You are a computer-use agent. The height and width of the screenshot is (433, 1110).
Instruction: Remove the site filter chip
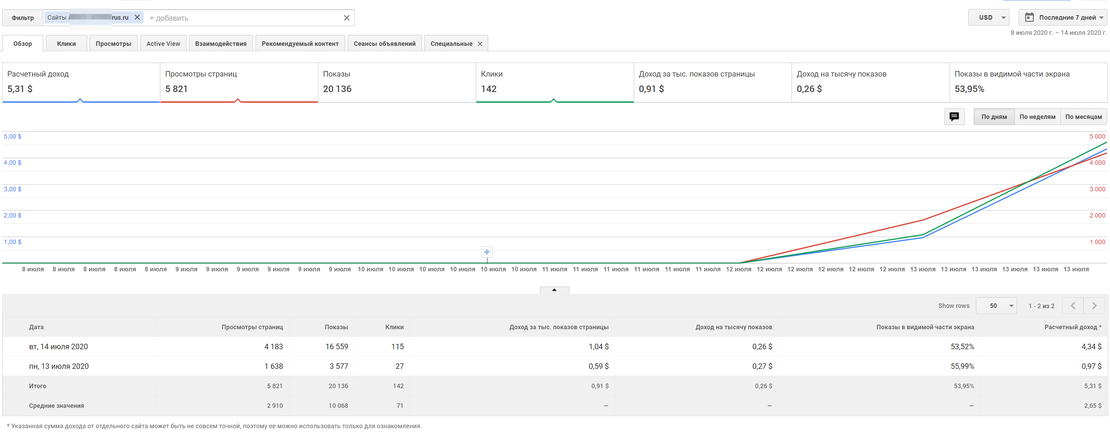pos(137,17)
